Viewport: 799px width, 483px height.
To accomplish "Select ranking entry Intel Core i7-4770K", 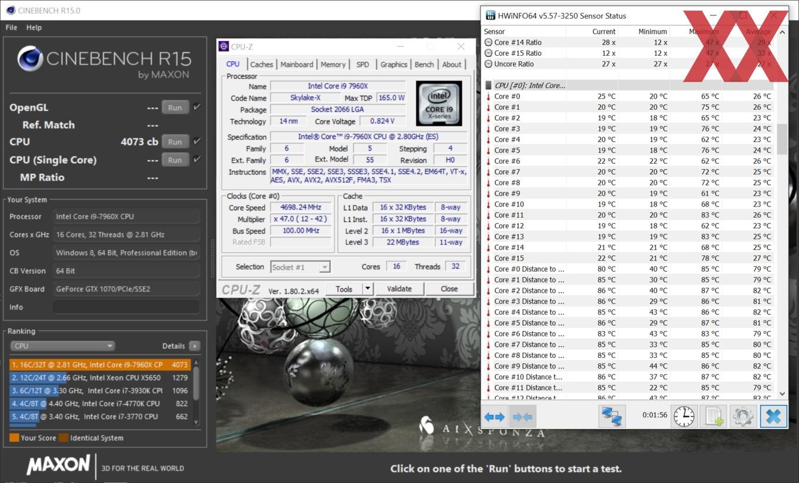I will (100, 403).
